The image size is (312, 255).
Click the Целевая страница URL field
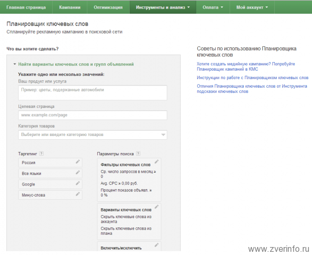[92, 115]
